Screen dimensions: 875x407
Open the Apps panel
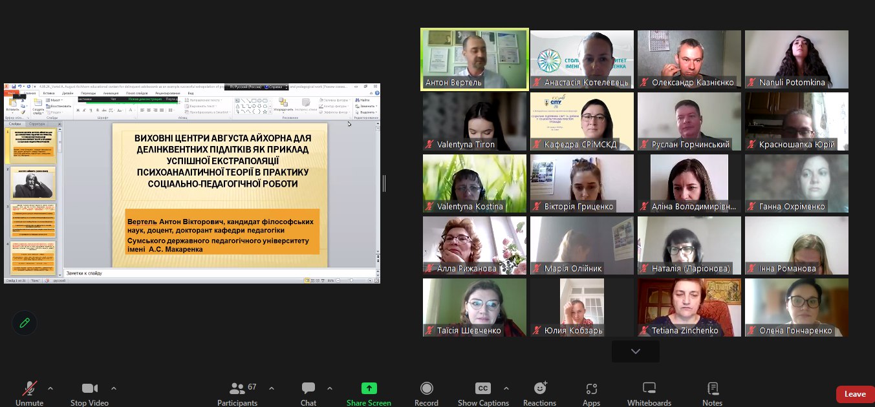[591, 388]
